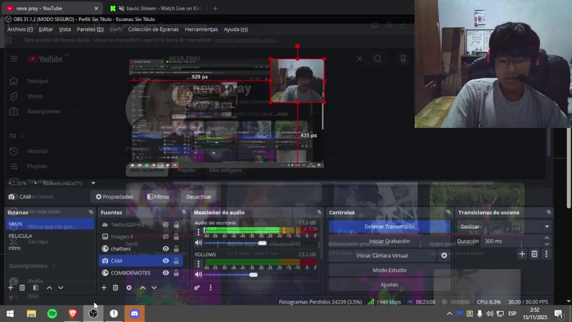
Task: Select the PELICULA scene
Action: (x=20, y=236)
